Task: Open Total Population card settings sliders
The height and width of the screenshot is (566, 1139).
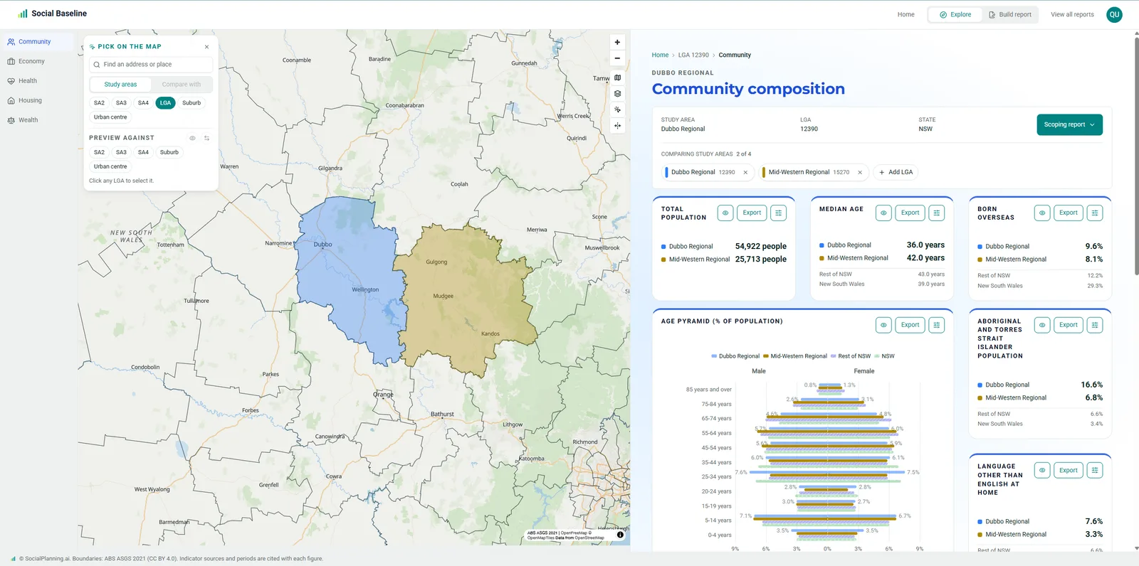Action: click(x=779, y=213)
